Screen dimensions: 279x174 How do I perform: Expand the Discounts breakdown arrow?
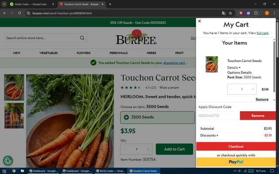217,135
